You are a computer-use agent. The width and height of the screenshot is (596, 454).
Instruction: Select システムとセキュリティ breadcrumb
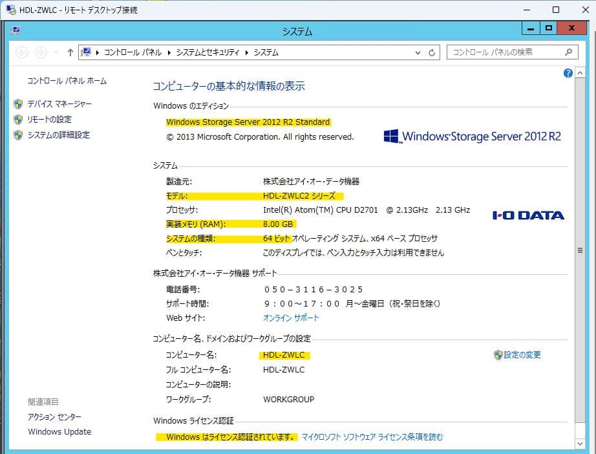[208, 52]
